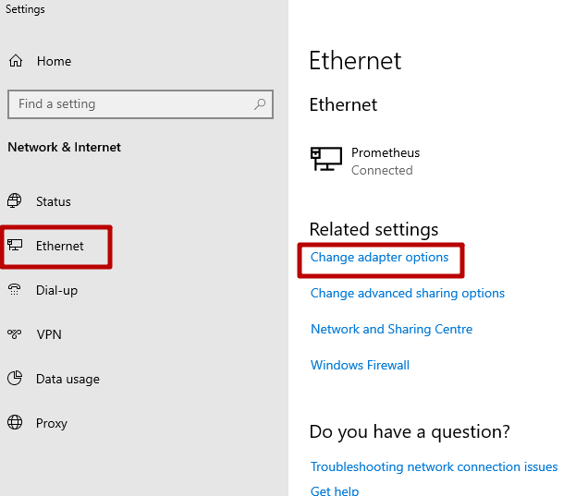Open Change advanced sharing options

pyautogui.click(x=408, y=293)
